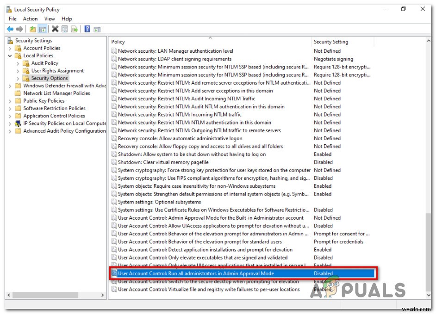Click the Delete X toolbar icon
Screen dimensions: 436x314
(55, 29)
